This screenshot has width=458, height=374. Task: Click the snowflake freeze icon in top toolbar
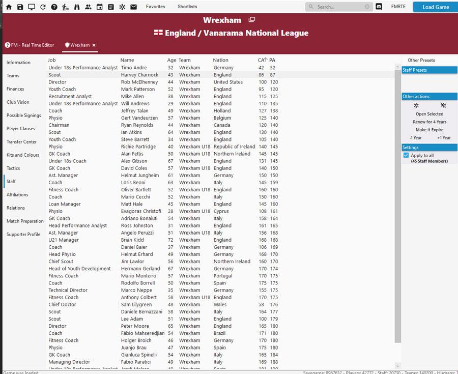click(122, 7)
